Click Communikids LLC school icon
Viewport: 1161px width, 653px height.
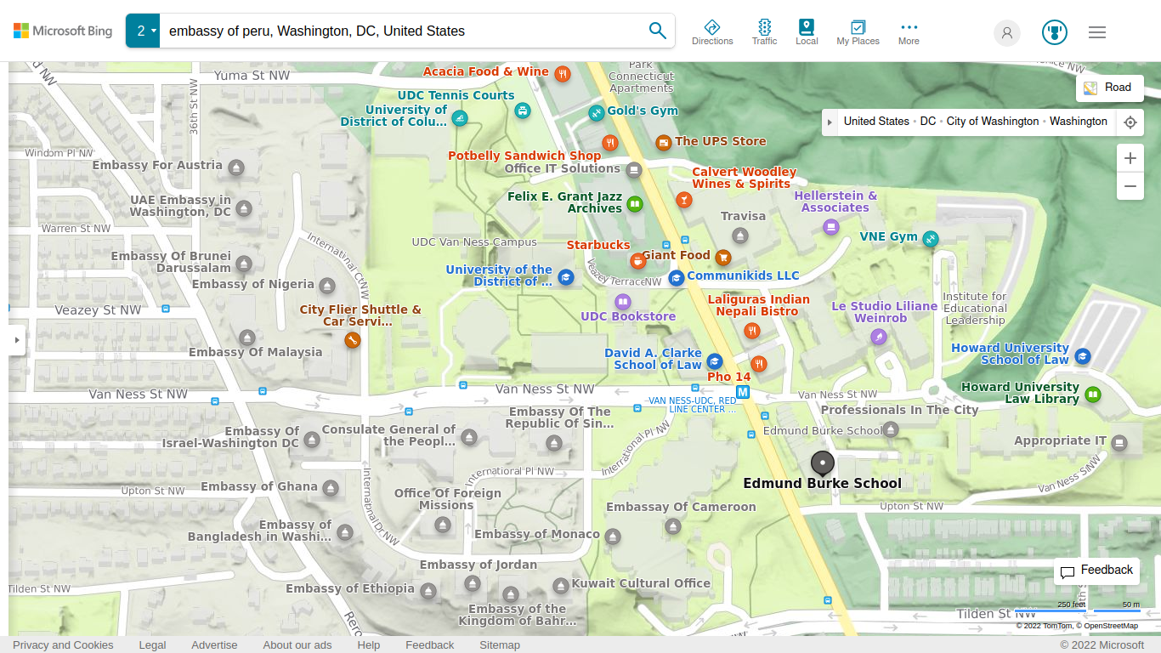pos(677,277)
